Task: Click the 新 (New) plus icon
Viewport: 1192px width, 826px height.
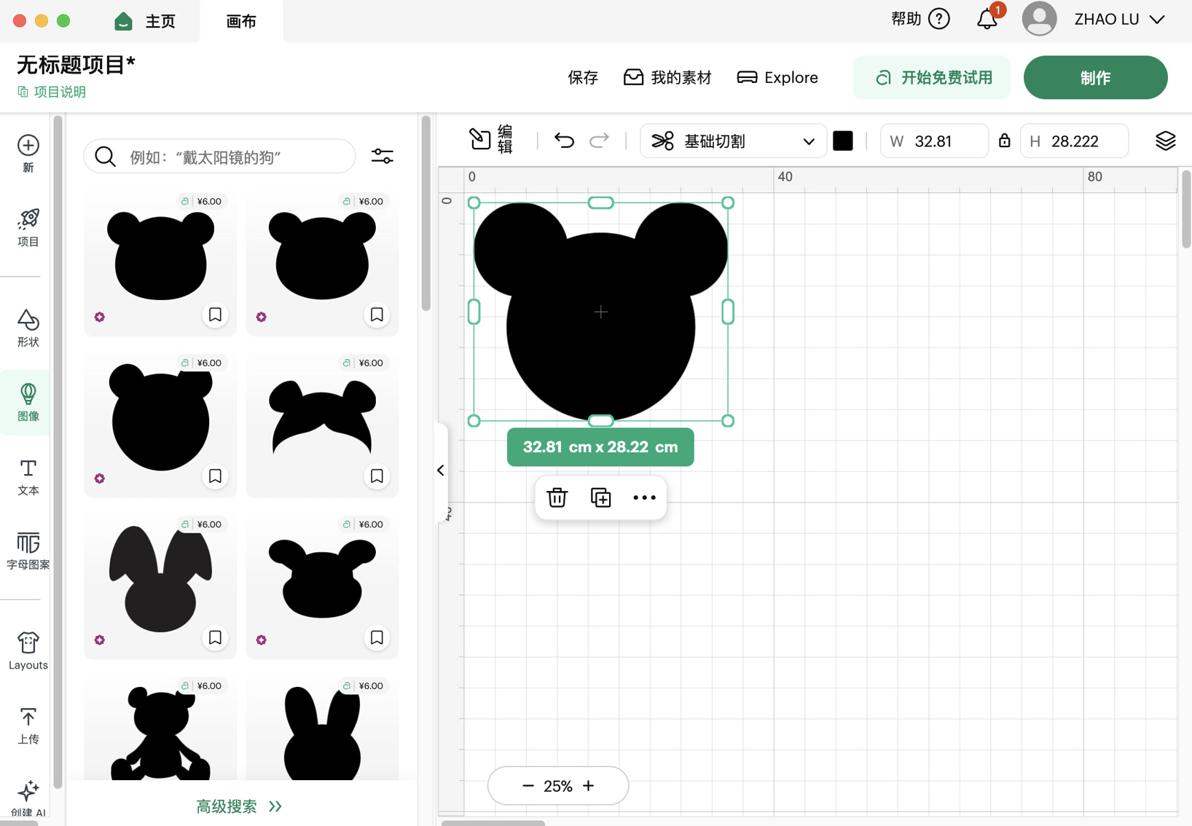Action: point(28,146)
